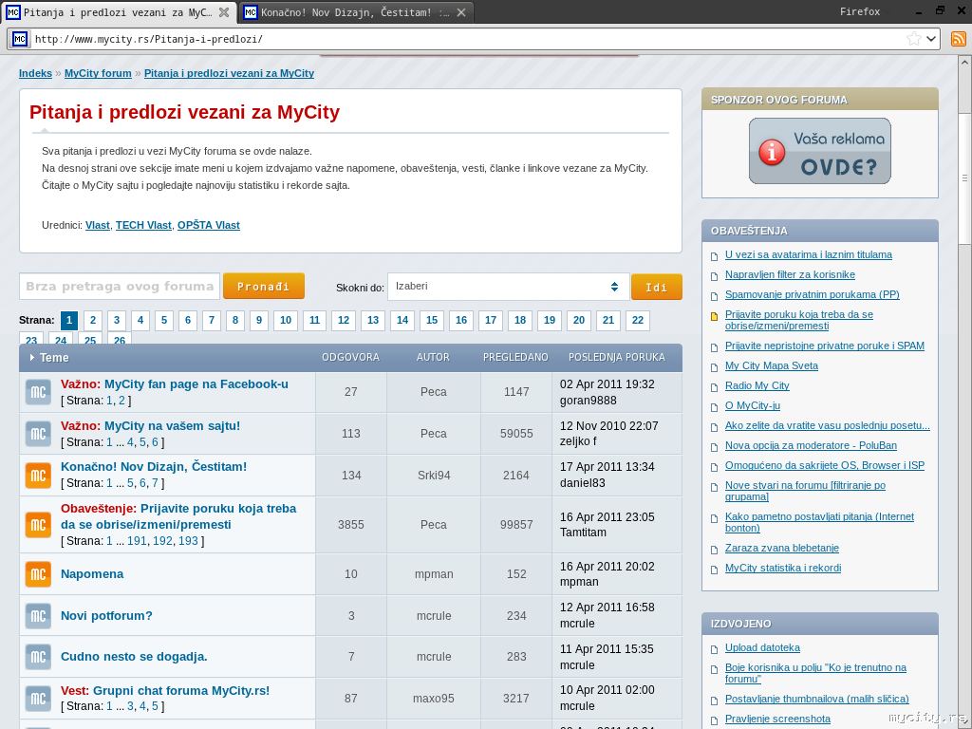Click the Idi jump button
972x729 pixels.
pos(657,287)
